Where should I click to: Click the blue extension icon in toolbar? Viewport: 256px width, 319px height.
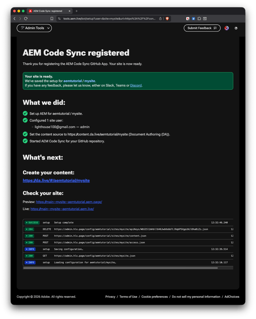[x=194, y=19]
